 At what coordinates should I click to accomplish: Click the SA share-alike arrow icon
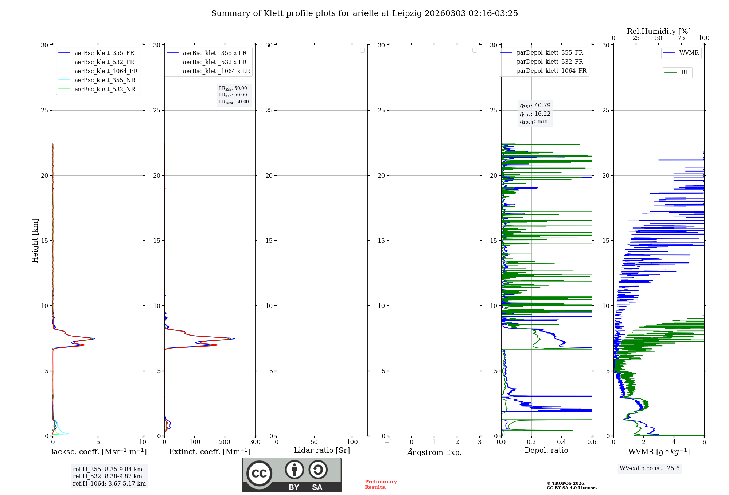pos(318,470)
